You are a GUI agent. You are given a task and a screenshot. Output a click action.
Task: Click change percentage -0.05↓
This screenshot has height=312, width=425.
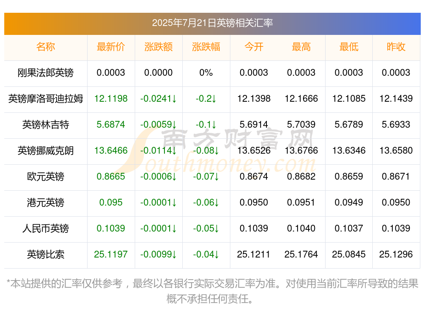[206, 229]
